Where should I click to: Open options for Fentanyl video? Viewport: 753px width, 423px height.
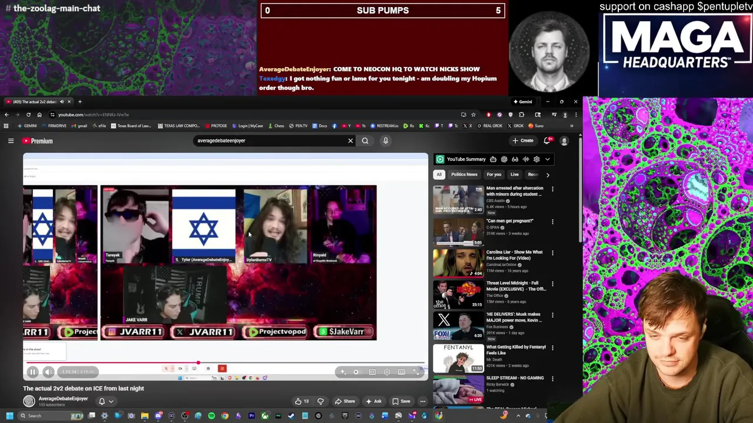coord(552,348)
